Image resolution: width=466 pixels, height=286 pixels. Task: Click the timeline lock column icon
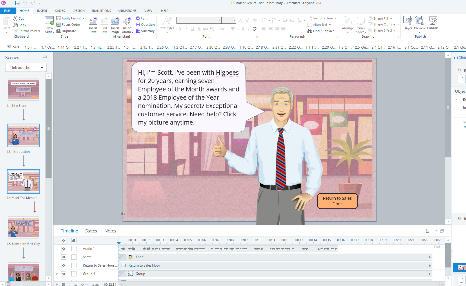pyautogui.click(x=74, y=241)
